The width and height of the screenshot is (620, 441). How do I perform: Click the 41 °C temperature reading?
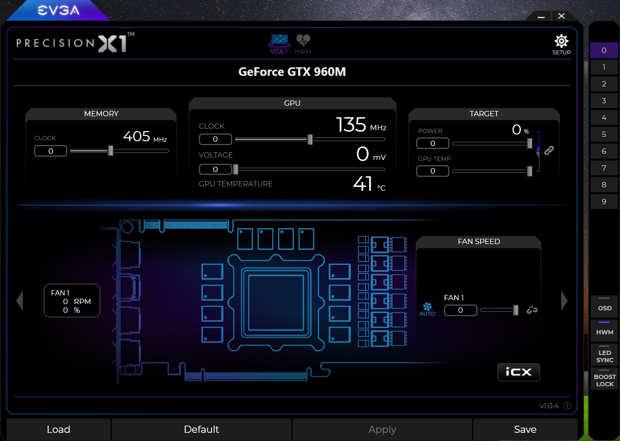pyautogui.click(x=369, y=184)
